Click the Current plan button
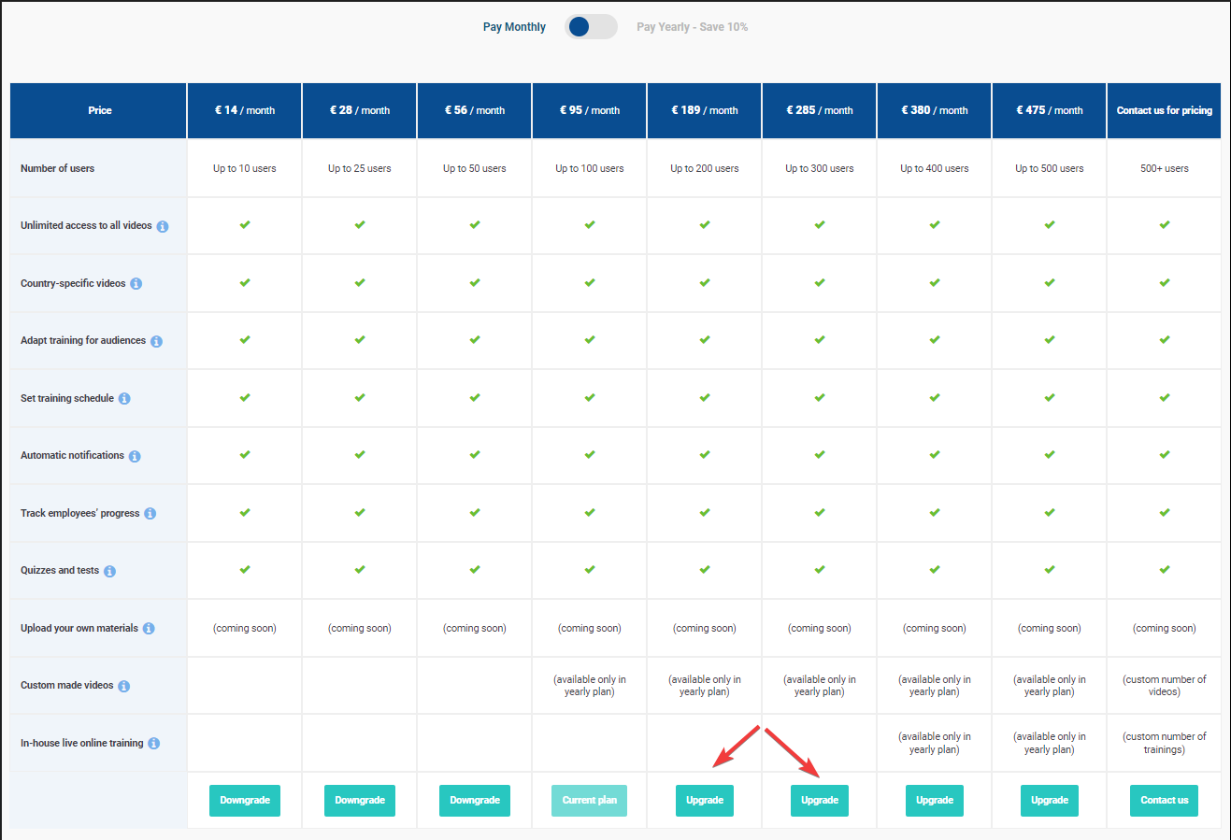The width and height of the screenshot is (1231, 840). pos(590,801)
